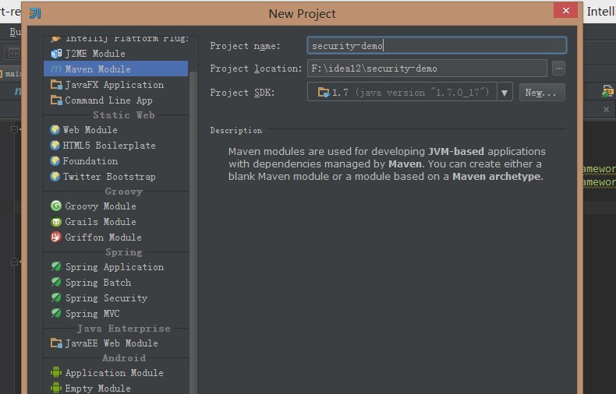The width and height of the screenshot is (616, 394).
Task: Select JavaEE Web Module type
Action: (116, 343)
